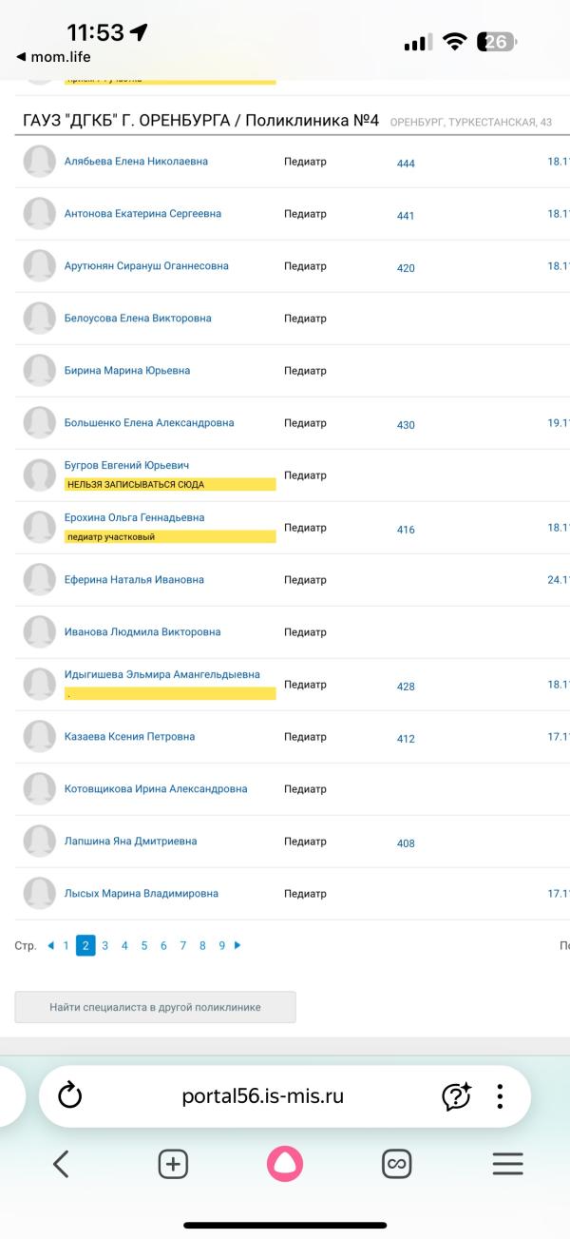Image resolution: width=570 pixels, height=1239 pixels.
Task: Open the three-dot browser menu
Action: pos(500,1096)
